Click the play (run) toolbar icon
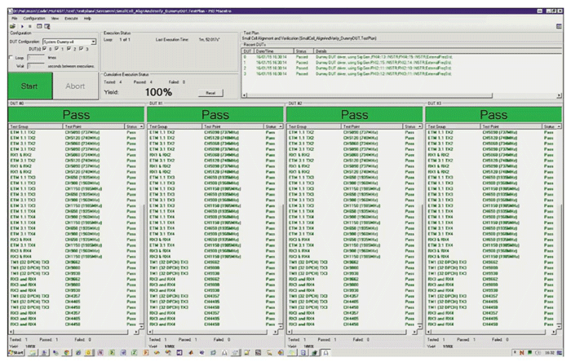 click(x=22, y=26)
